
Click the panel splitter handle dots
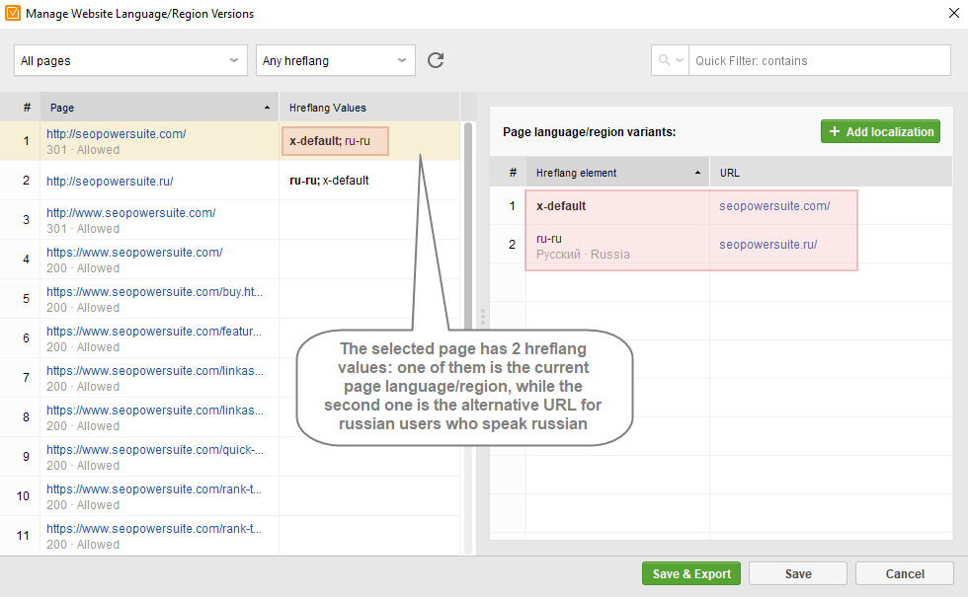483,317
